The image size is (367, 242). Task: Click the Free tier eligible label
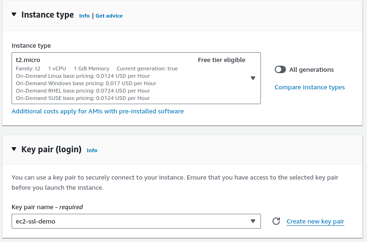(221, 60)
